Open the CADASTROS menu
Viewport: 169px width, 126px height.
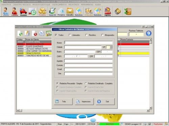pyautogui.click(x=6, y=5)
